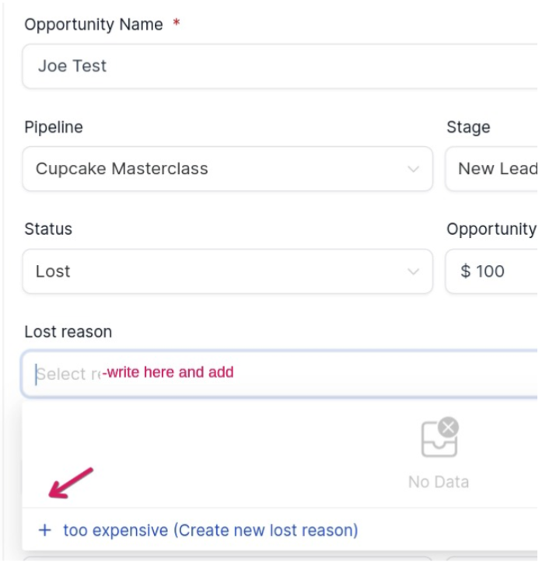
Task: Click the Opportunity Name label
Action: click(93, 25)
